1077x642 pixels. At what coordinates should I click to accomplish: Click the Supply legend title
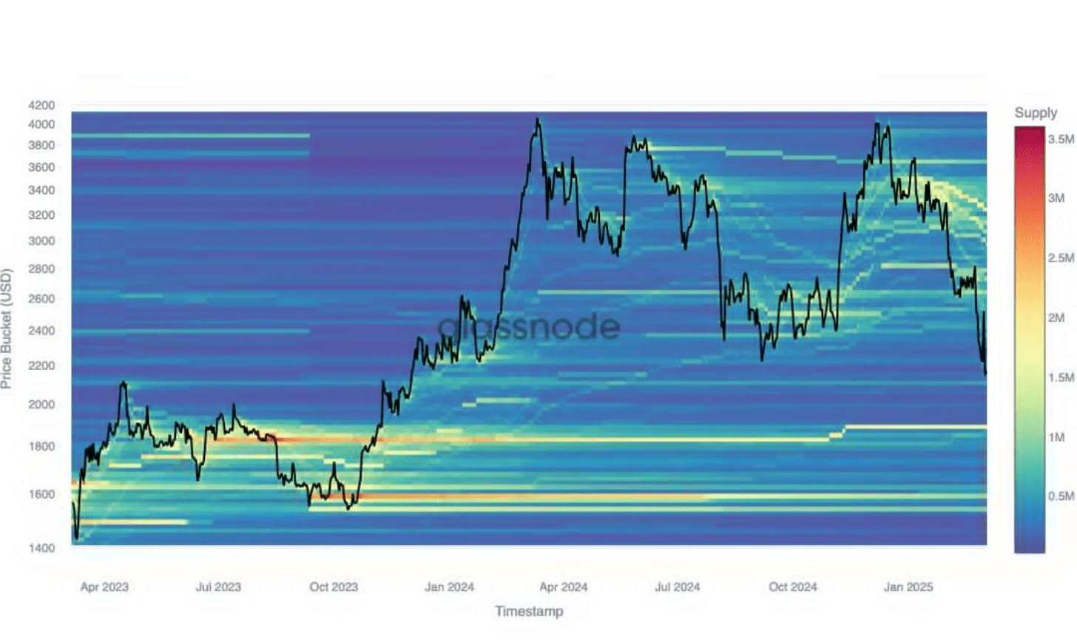tap(1036, 112)
